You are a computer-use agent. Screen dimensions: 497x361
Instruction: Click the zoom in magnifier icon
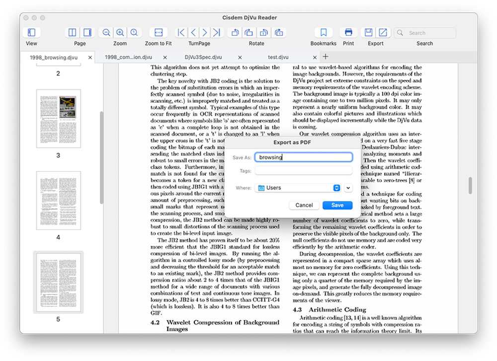coord(120,32)
